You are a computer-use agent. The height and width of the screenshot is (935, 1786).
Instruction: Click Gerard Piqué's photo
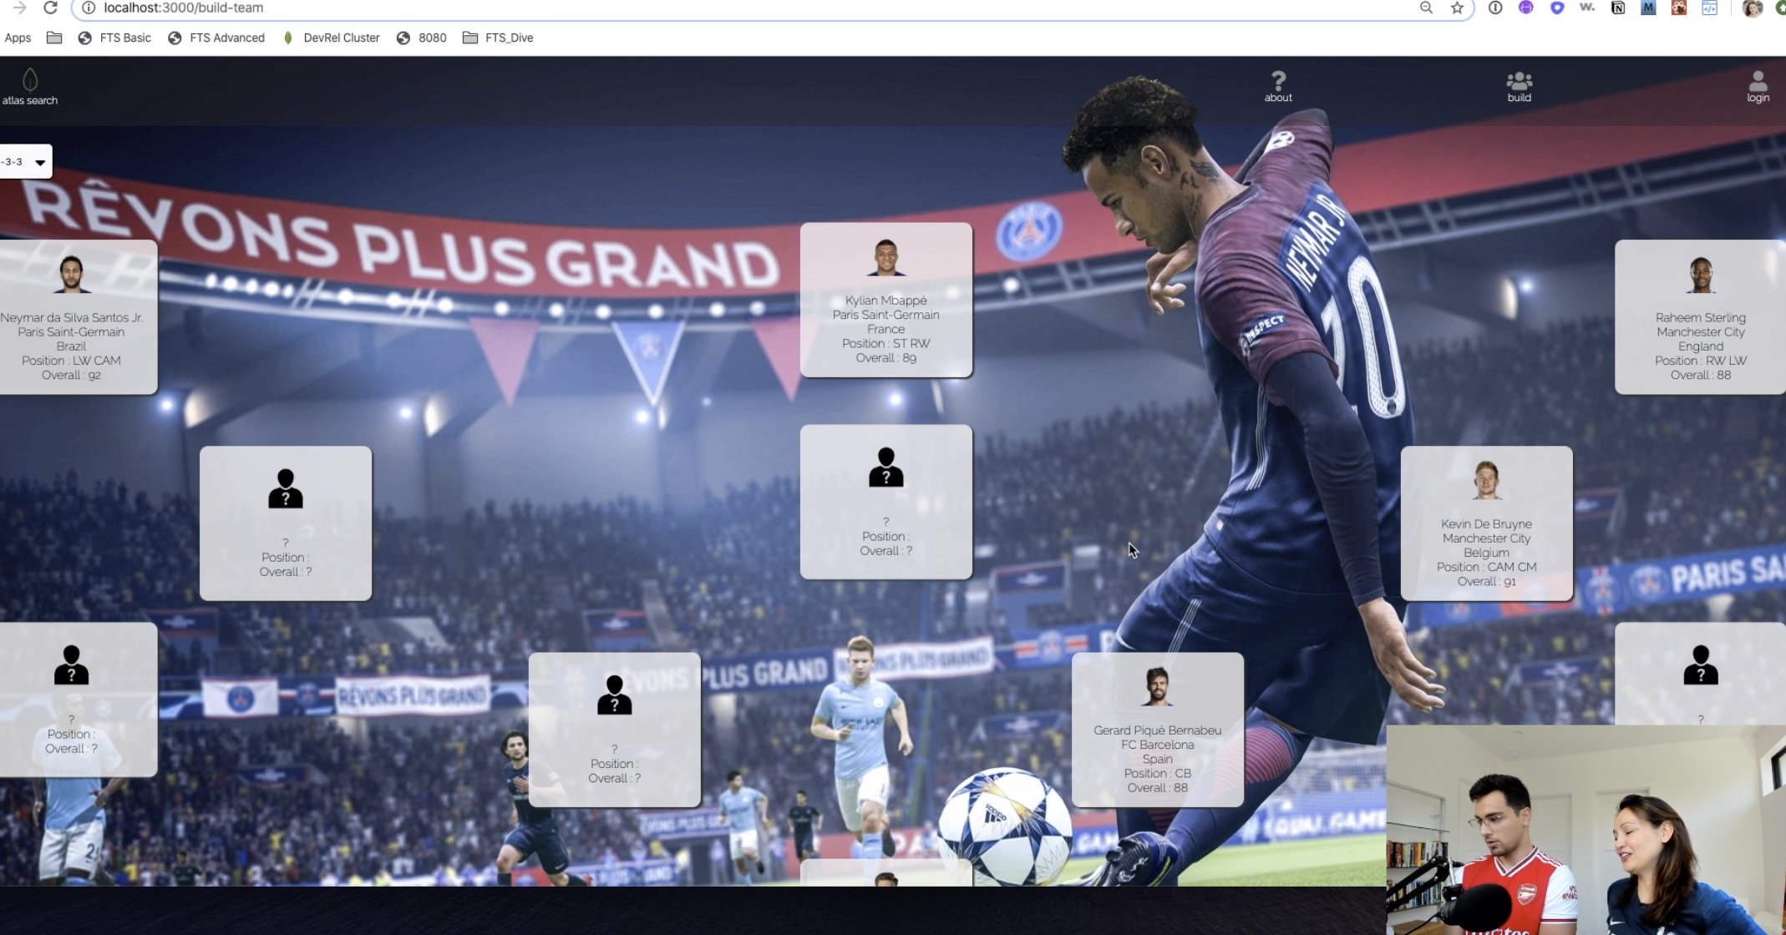click(x=1158, y=687)
